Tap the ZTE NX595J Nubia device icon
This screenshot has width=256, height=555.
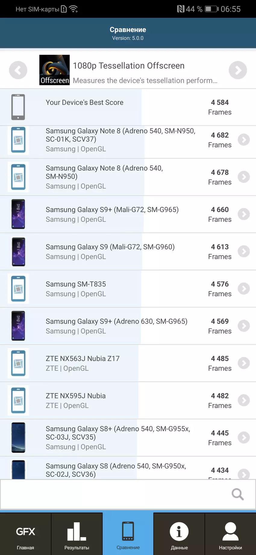point(18,400)
